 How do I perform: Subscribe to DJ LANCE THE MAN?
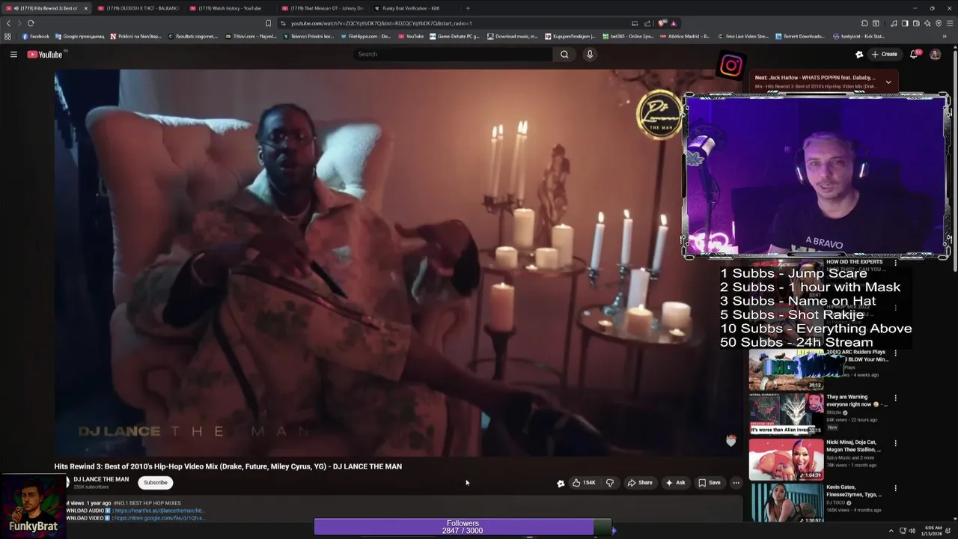156,483
